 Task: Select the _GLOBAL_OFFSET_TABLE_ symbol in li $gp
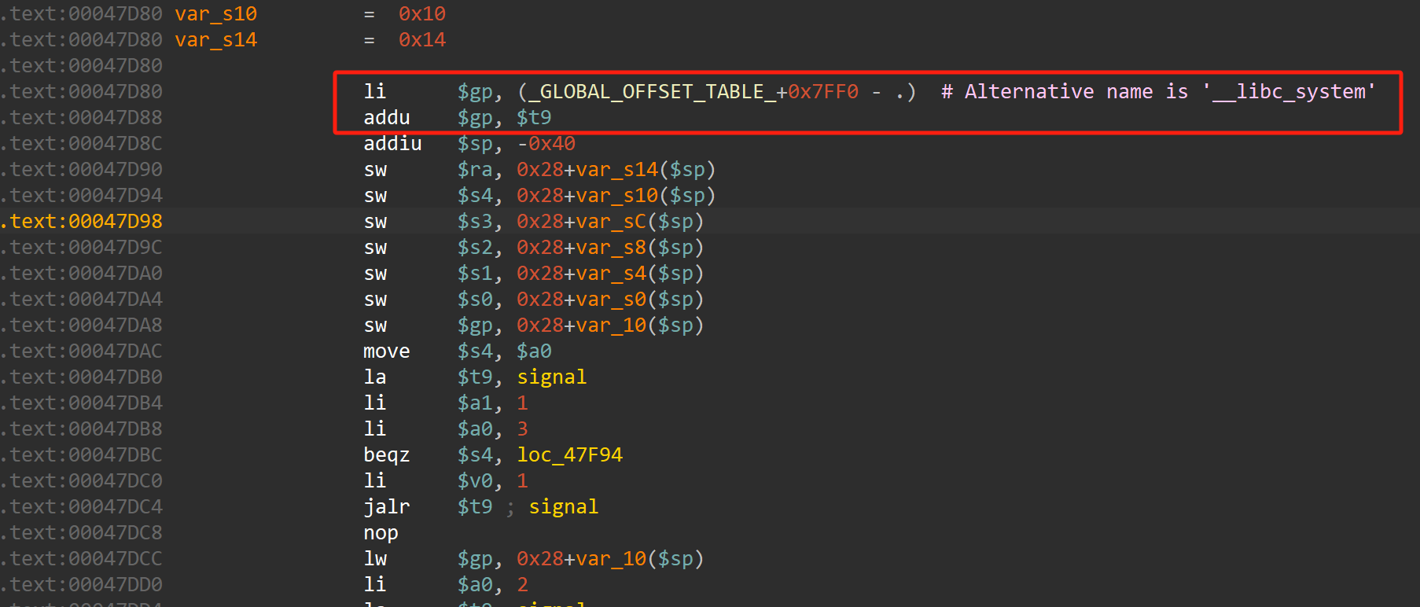click(652, 92)
